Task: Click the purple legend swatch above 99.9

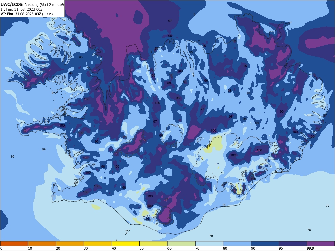Action: (321, 244)
